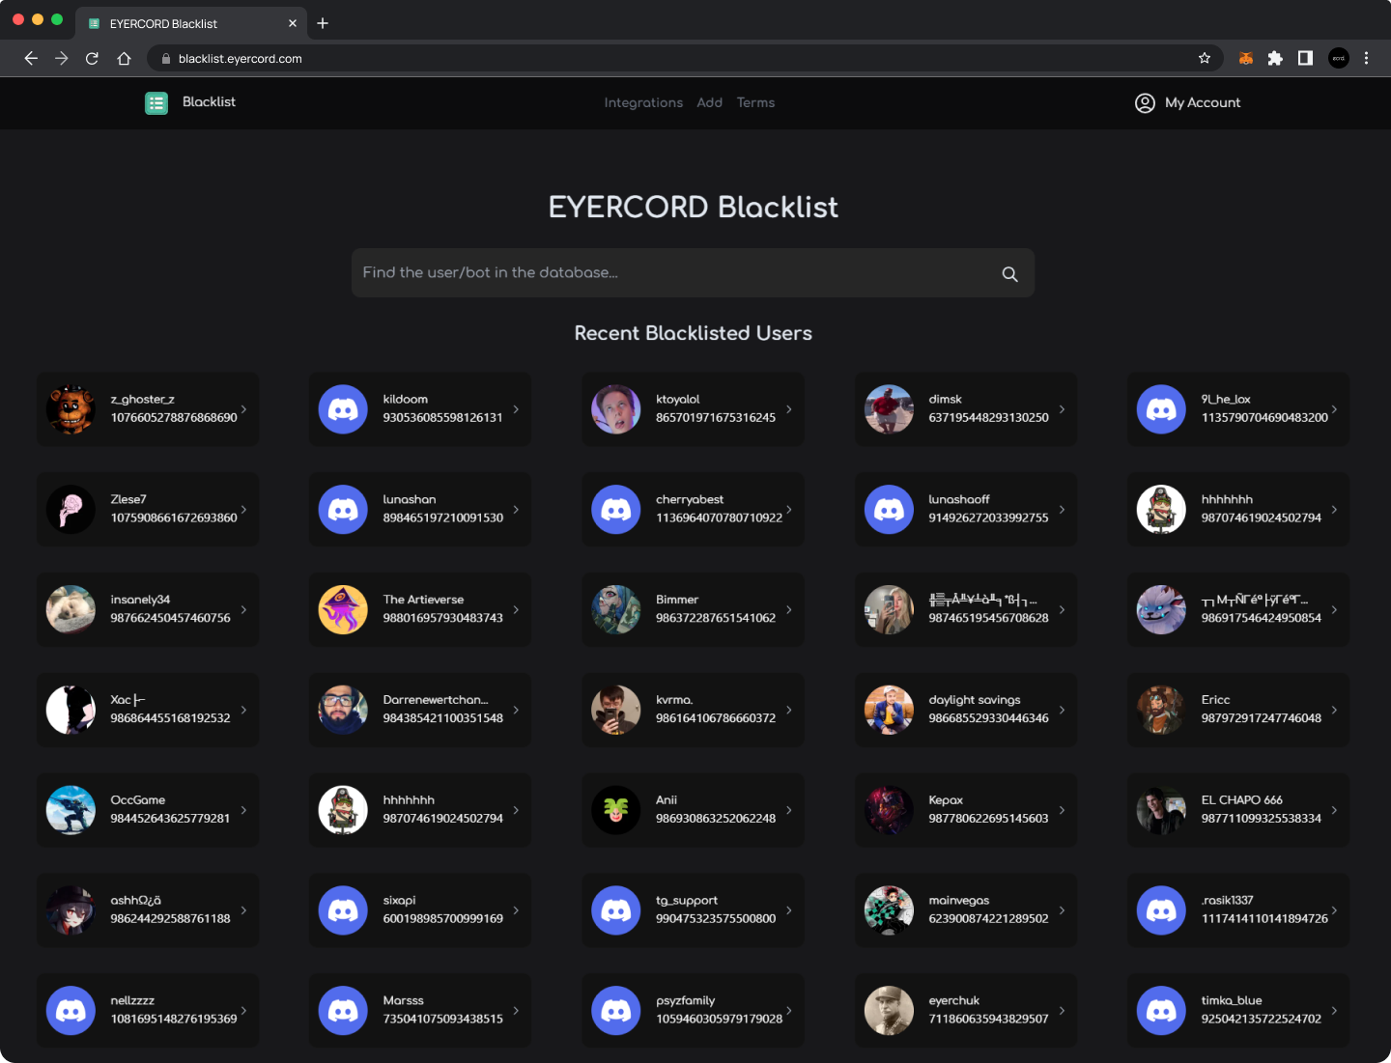Expand Bimmer entry chevron
Image resolution: width=1391 pixels, height=1063 pixels.
pos(789,610)
